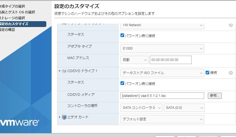Viewport: 236px width, 137px height.
Task: Click the CD/DVD メディア label
Action: [x=81, y=95]
